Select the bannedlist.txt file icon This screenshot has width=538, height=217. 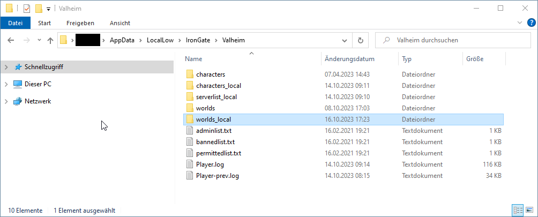point(190,142)
